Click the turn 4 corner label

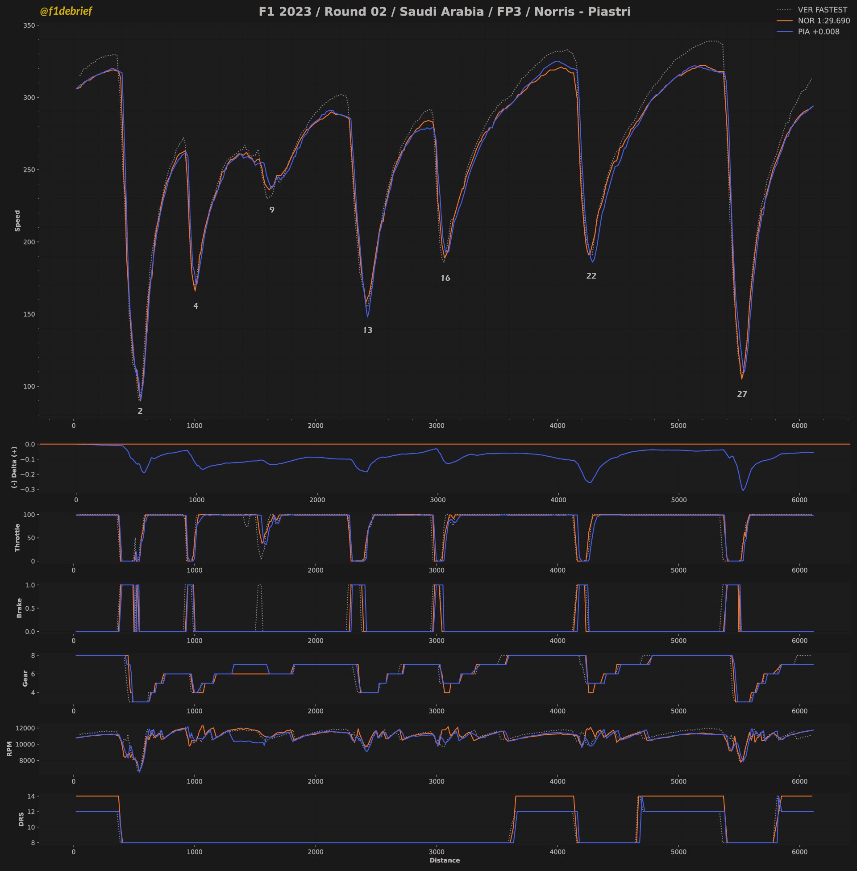196,306
